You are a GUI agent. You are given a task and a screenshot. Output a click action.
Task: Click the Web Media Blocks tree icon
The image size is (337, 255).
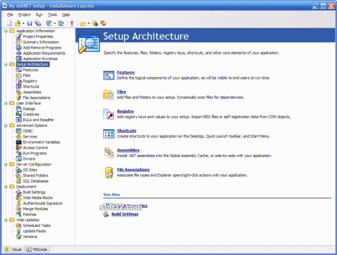coord(19,198)
